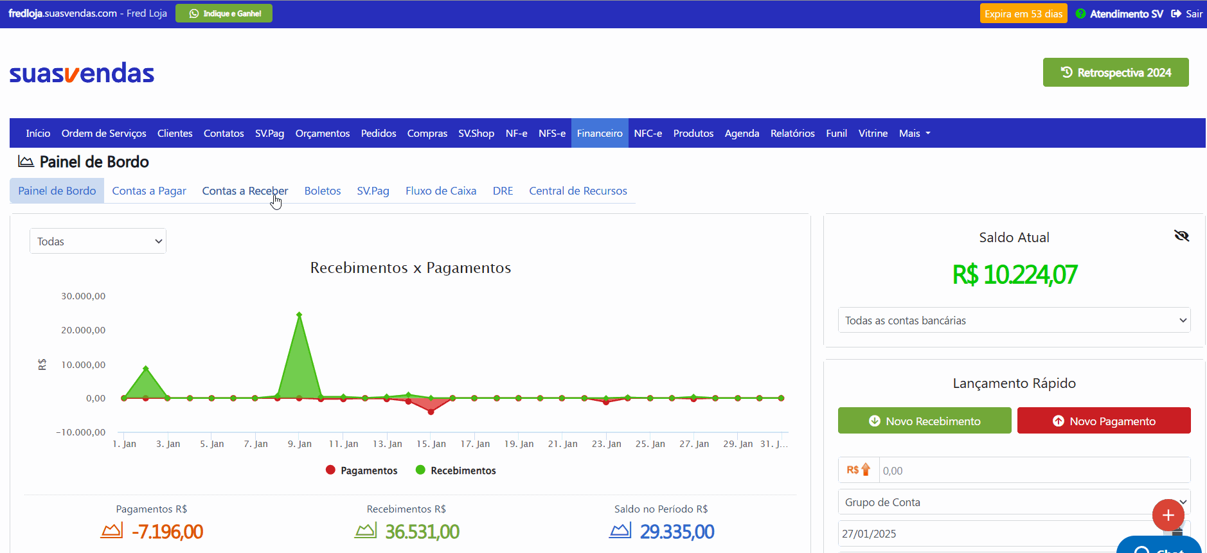Open Compras menu item

coord(427,133)
